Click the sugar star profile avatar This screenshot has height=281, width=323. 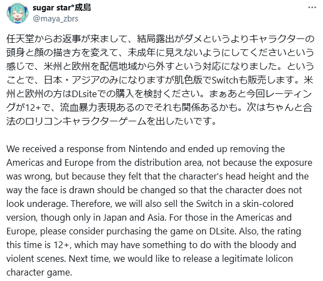17,13
